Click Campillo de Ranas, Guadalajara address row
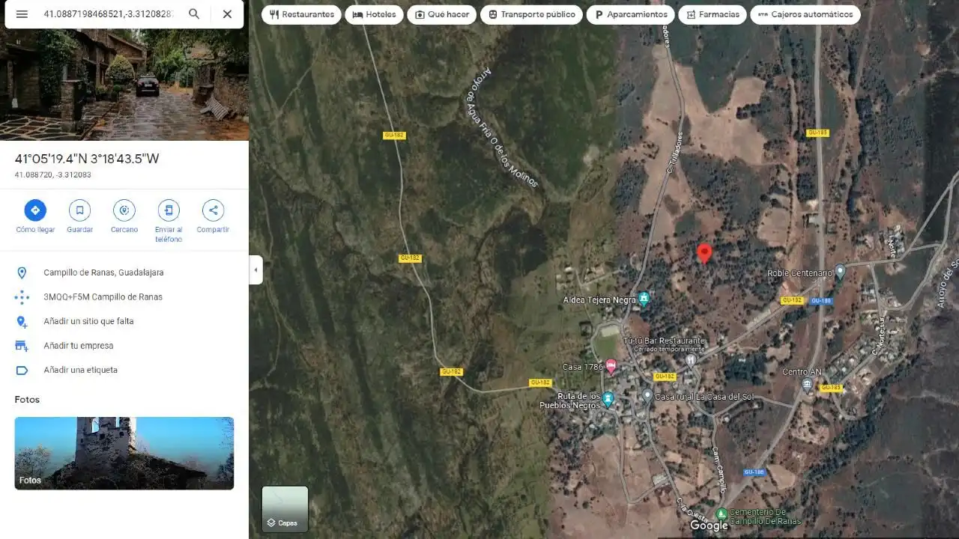 coord(124,272)
